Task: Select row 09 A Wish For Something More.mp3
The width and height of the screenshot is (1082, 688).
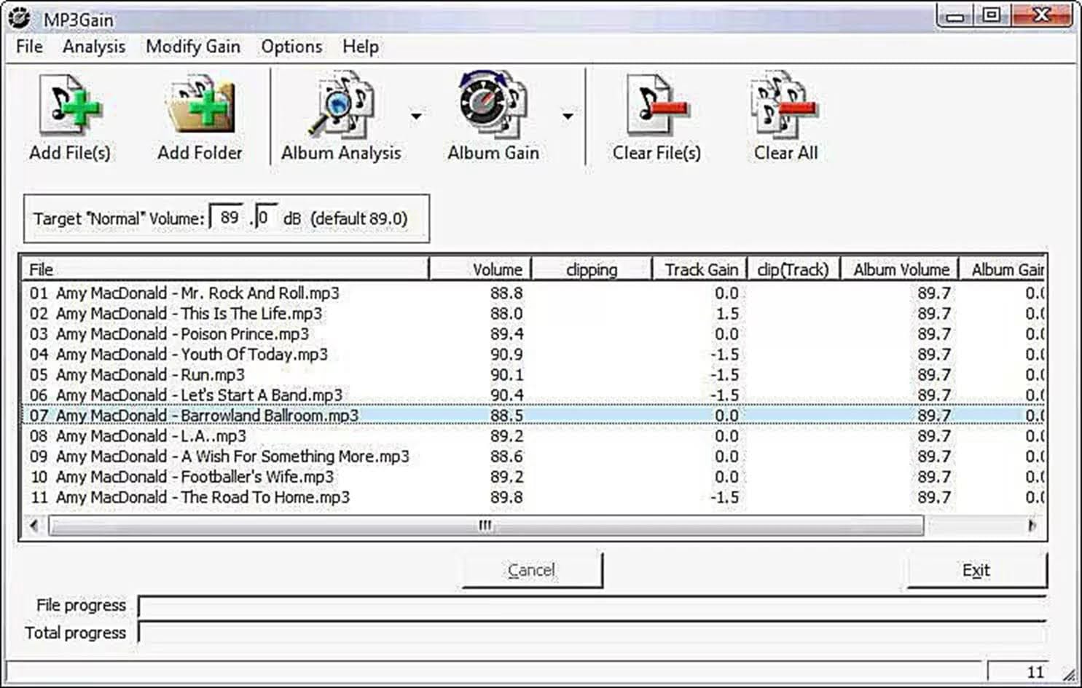Action: (533, 456)
